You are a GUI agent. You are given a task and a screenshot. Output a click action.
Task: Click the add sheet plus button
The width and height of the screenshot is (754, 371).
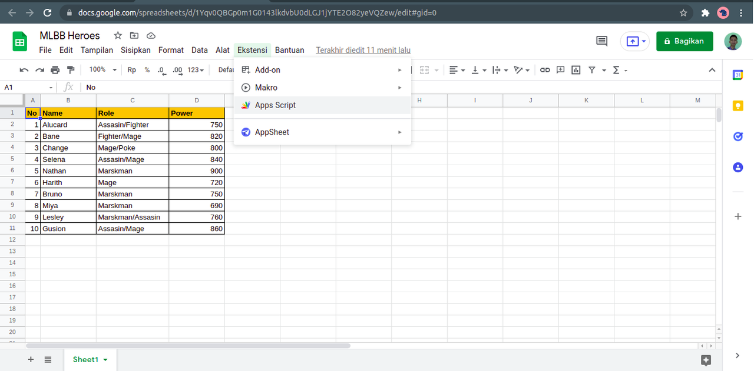pyautogui.click(x=31, y=359)
